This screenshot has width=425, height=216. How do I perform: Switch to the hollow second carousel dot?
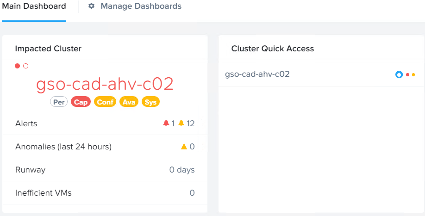26,66
